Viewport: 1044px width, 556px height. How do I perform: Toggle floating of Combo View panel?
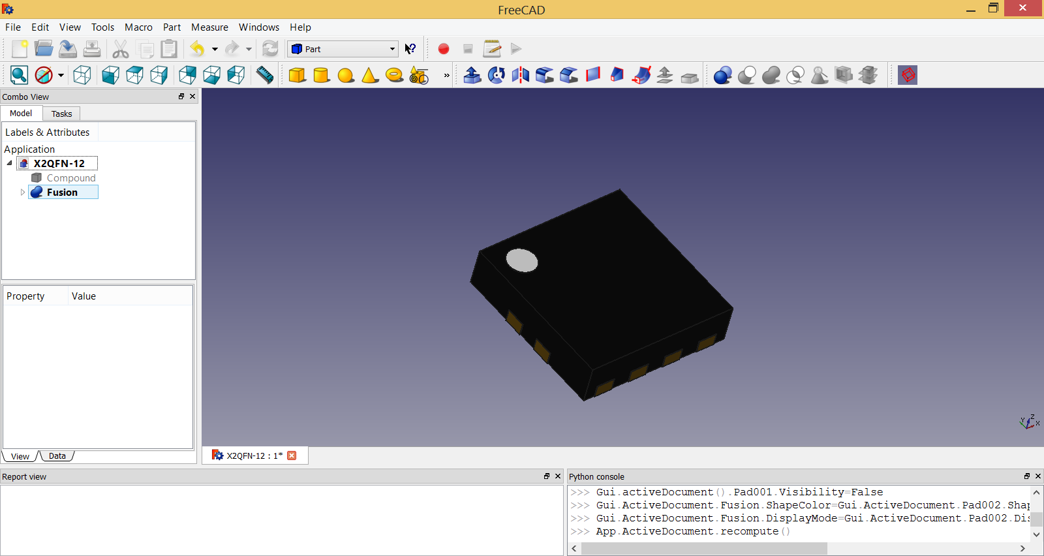pyautogui.click(x=181, y=97)
